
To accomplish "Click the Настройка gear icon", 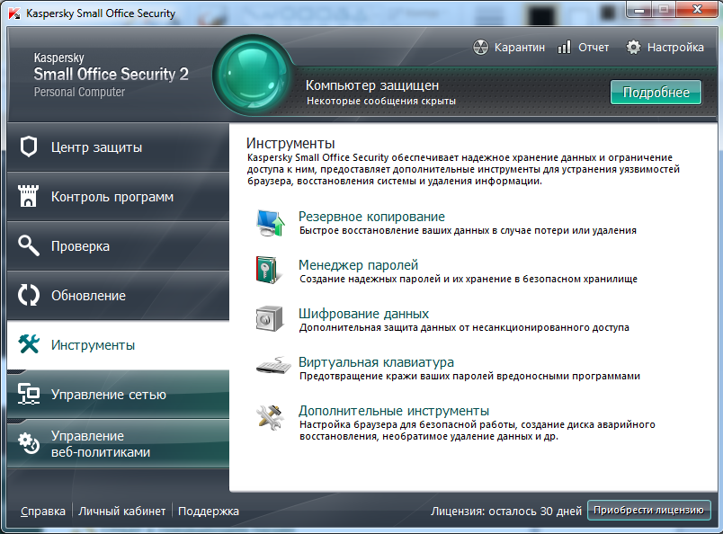I will (633, 47).
